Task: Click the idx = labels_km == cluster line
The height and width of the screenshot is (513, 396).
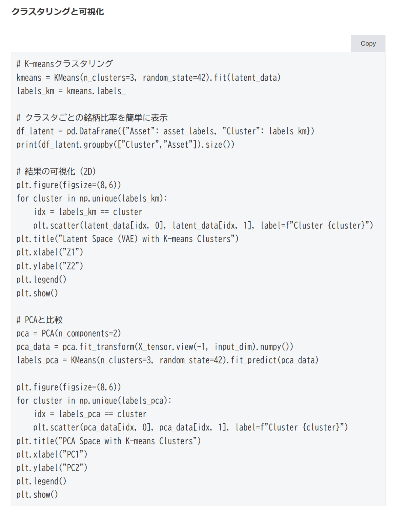Action: [88, 212]
